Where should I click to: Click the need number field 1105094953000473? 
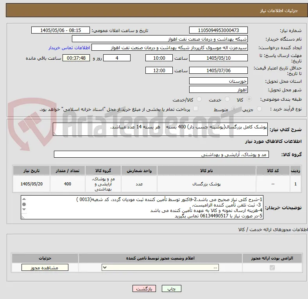pyautogui.click(x=218, y=30)
